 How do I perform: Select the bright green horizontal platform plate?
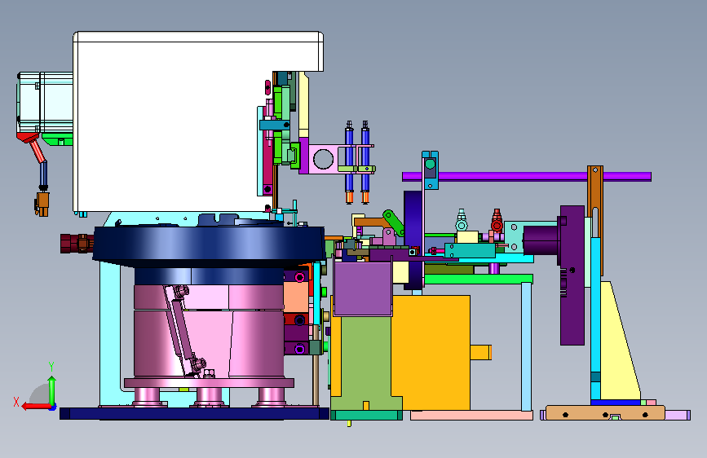point(479,279)
